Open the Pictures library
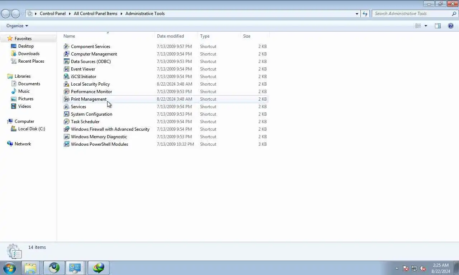459x275 pixels. [26, 99]
